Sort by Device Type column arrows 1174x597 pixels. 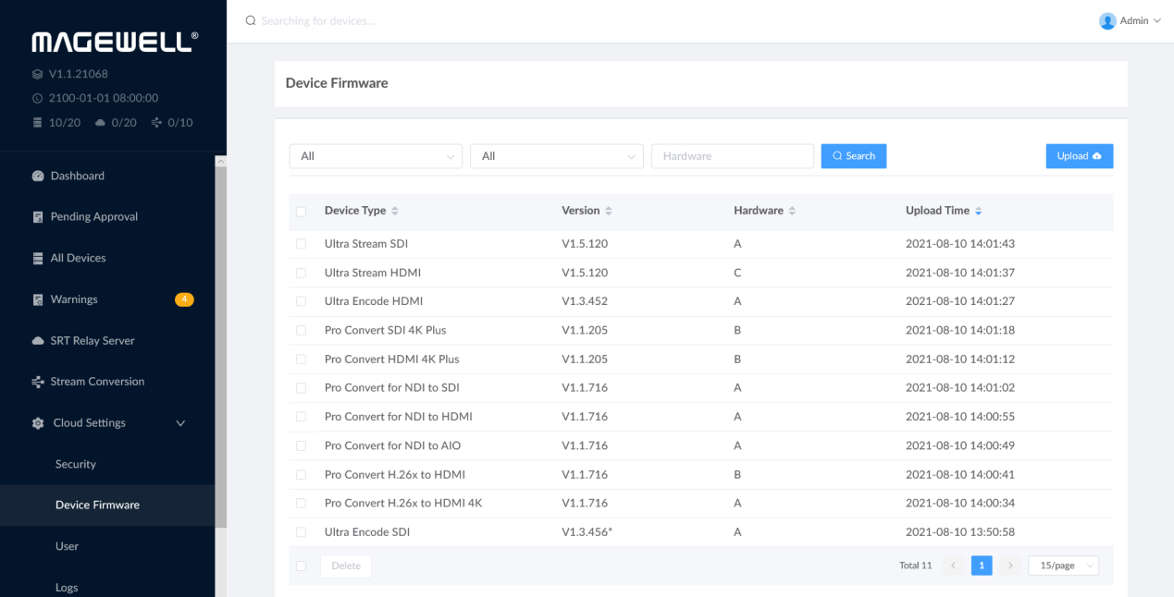tap(395, 212)
